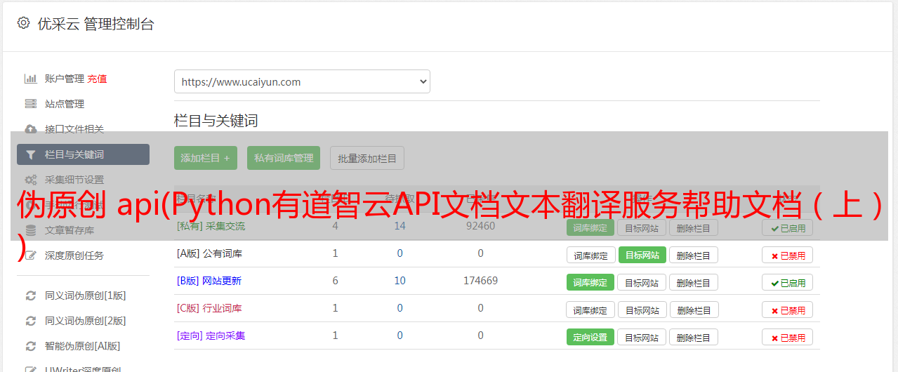This screenshot has height=372, width=898.
Task: Click 词库绑定 for 网站更新 row
Action: point(590,283)
